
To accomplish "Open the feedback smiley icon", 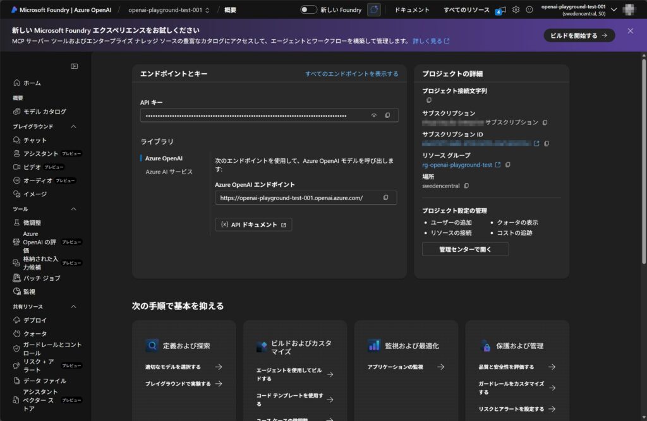I will [529, 9].
